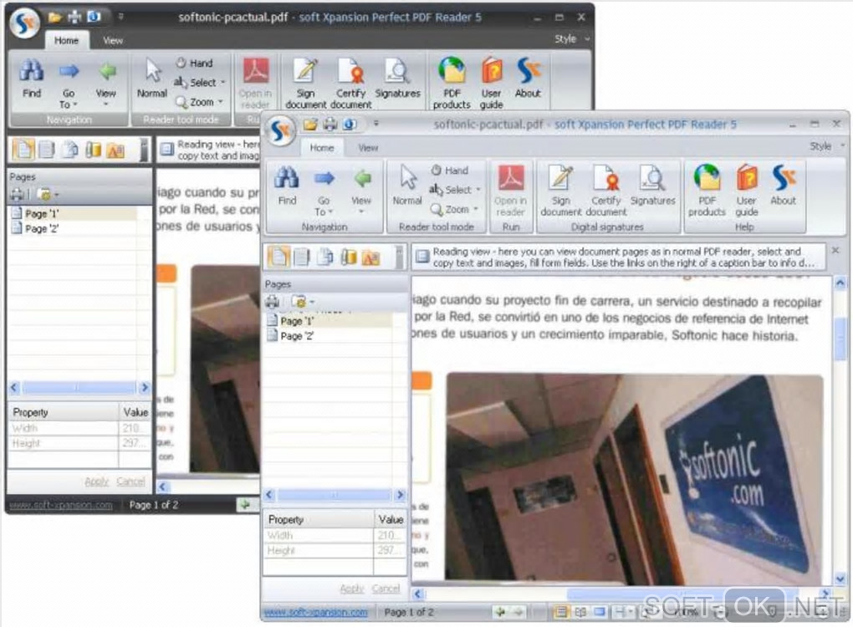Click the print quick-access icon in front window
The width and height of the screenshot is (853, 627).
pos(330,125)
